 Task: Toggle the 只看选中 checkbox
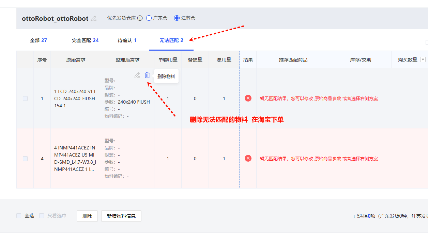pos(42,216)
